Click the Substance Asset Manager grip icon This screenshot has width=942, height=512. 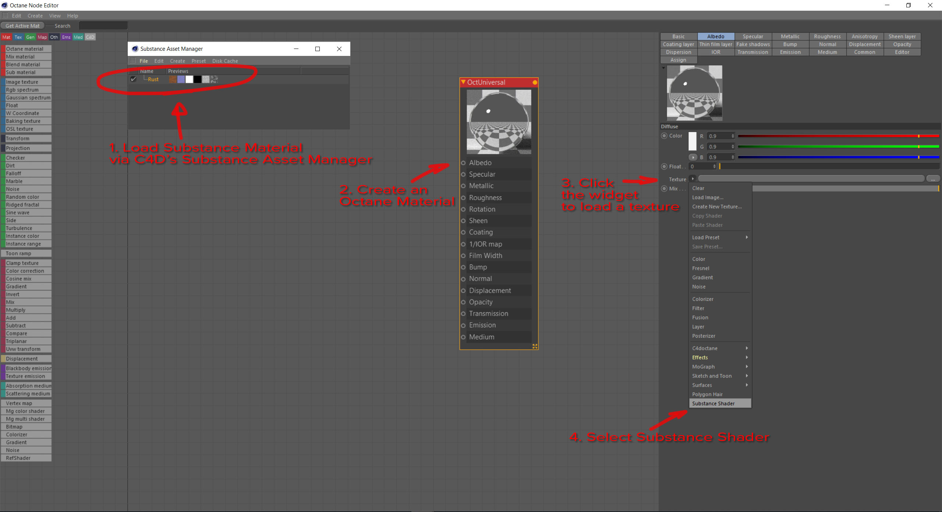(133, 61)
